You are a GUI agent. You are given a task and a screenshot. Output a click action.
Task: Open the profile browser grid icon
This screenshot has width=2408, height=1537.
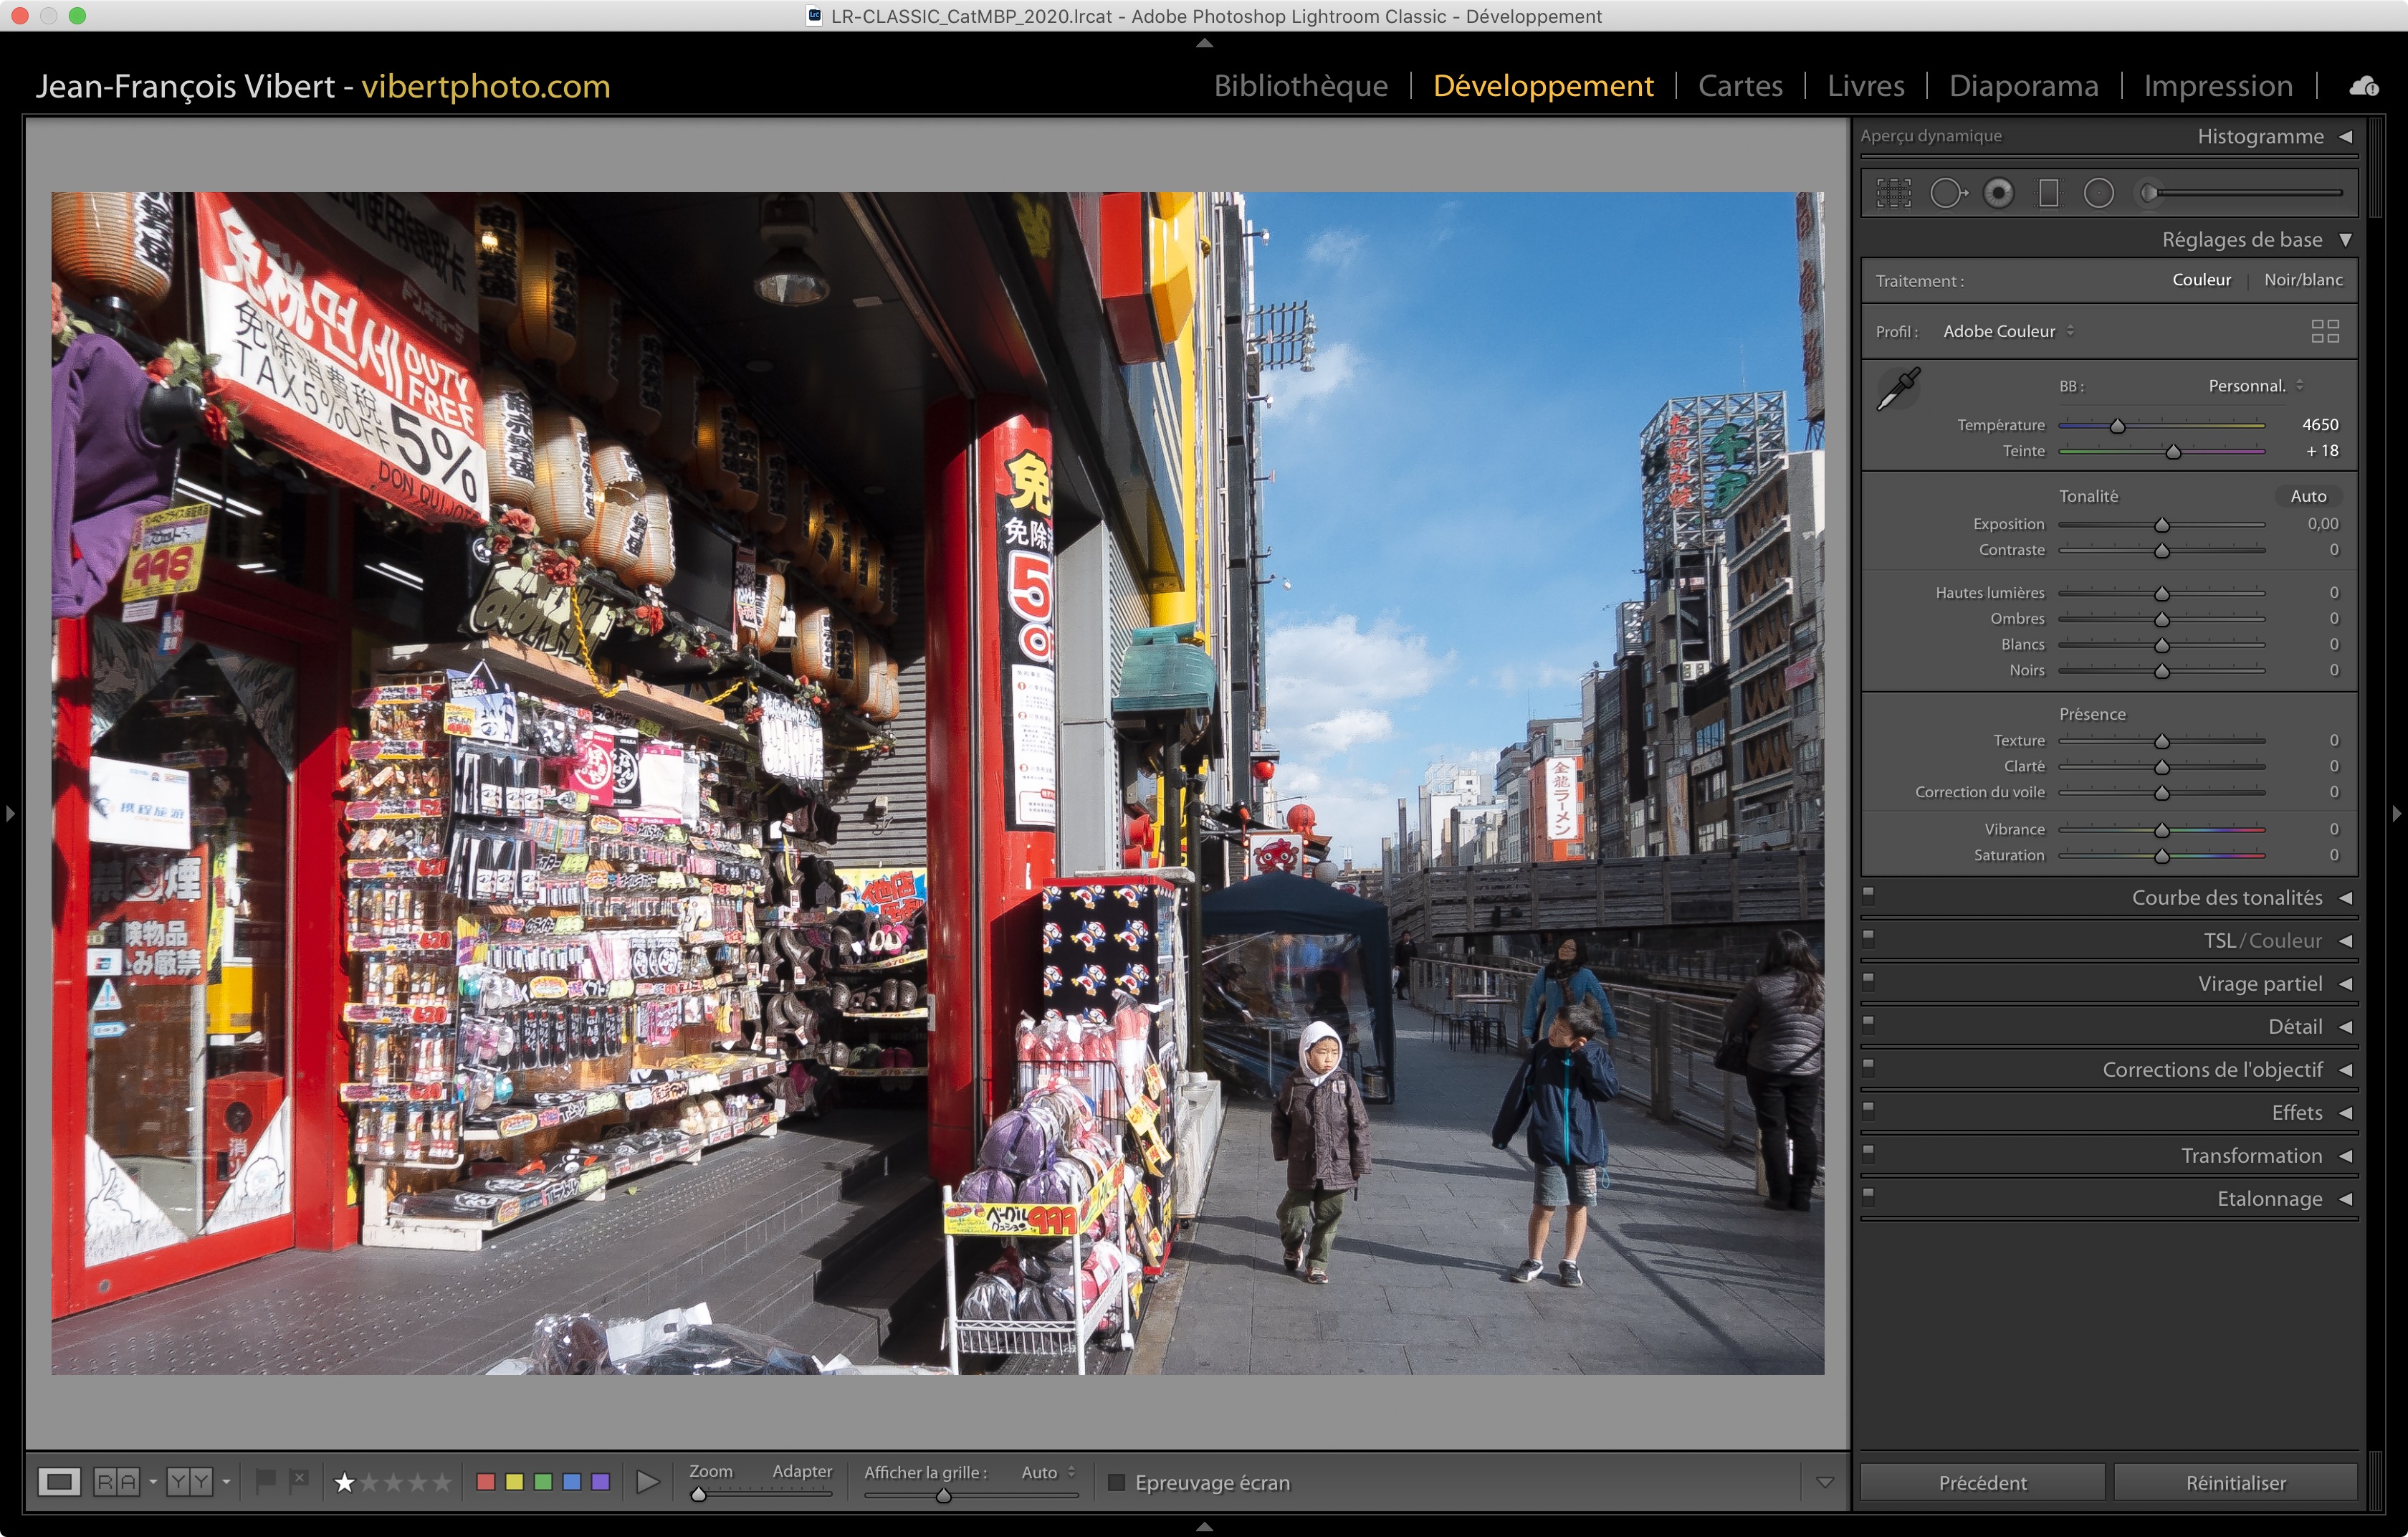(2324, 331)
